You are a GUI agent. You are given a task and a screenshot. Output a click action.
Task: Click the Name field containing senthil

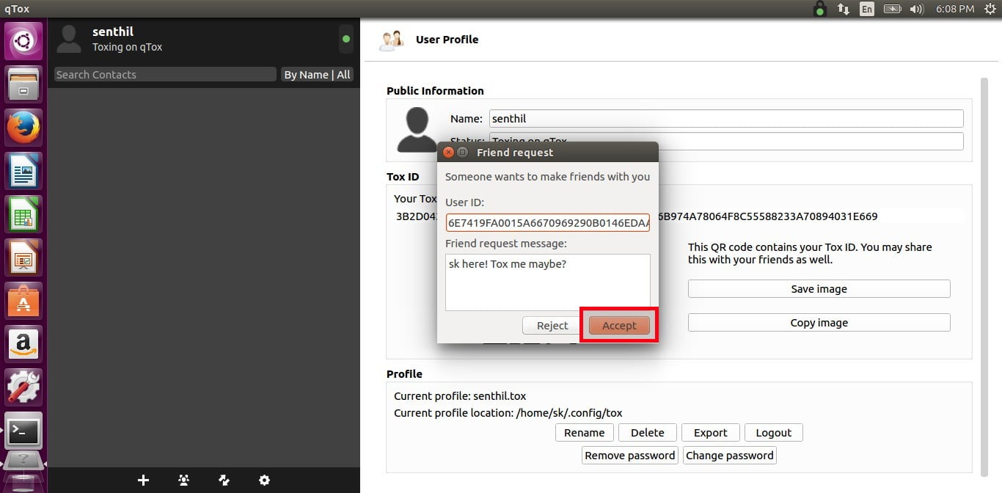(725, 119)
